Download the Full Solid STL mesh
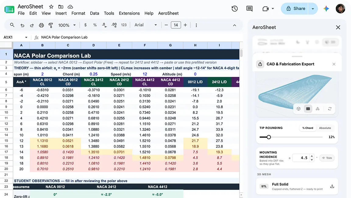The image size is (351, 198). coord(332,186)
